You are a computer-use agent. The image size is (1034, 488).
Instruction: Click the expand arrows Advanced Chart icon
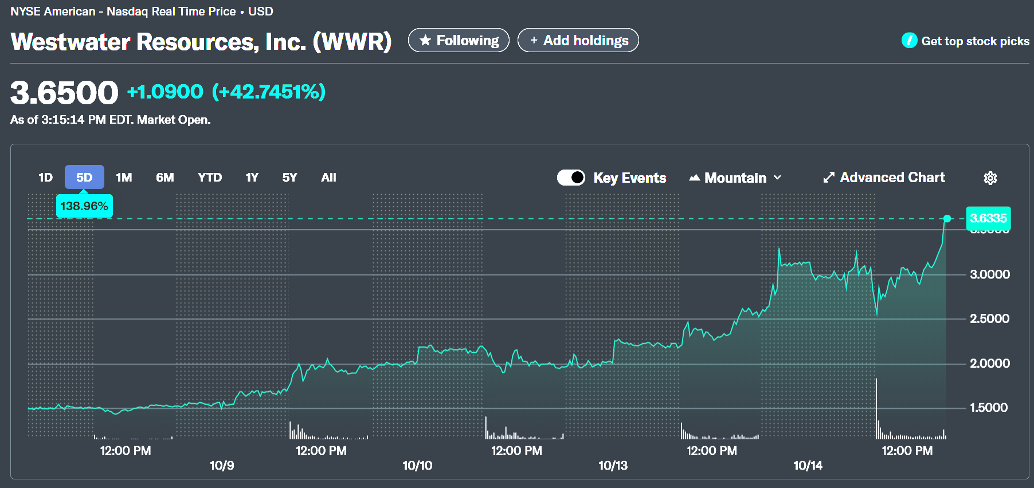click(x=828, y=178)
